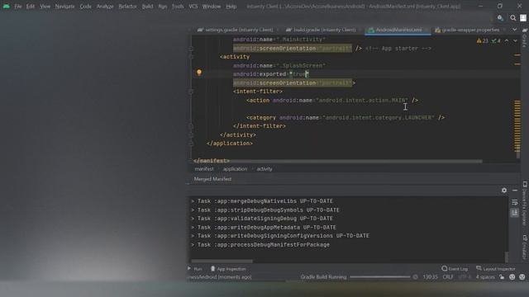Open the Window menu
The image size is (529, 297).
coord(212,7)
